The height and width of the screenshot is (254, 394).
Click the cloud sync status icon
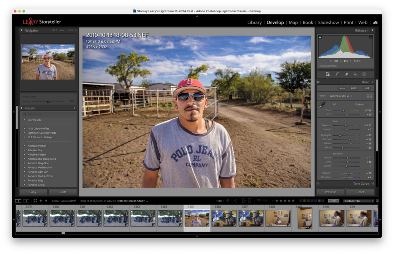[376, 22]
